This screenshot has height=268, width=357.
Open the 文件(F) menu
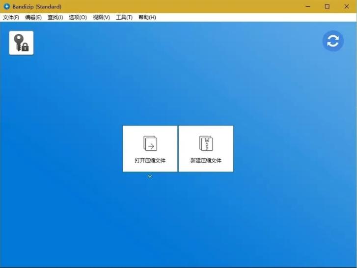11,18
